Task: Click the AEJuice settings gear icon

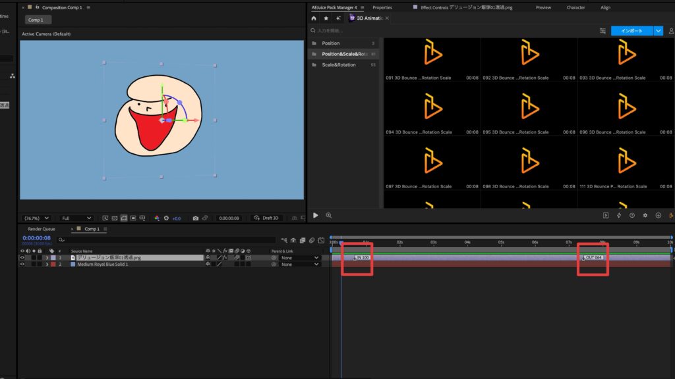Action: click(x=645, y=215)
